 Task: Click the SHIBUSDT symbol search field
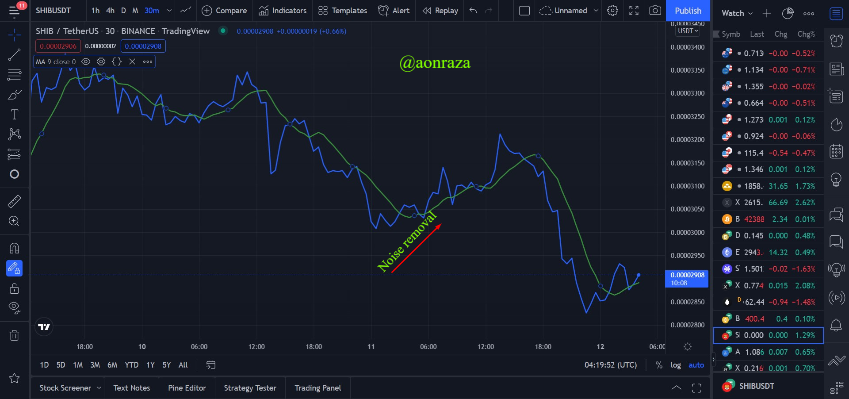pyautogui.click(x=53, y=11)
